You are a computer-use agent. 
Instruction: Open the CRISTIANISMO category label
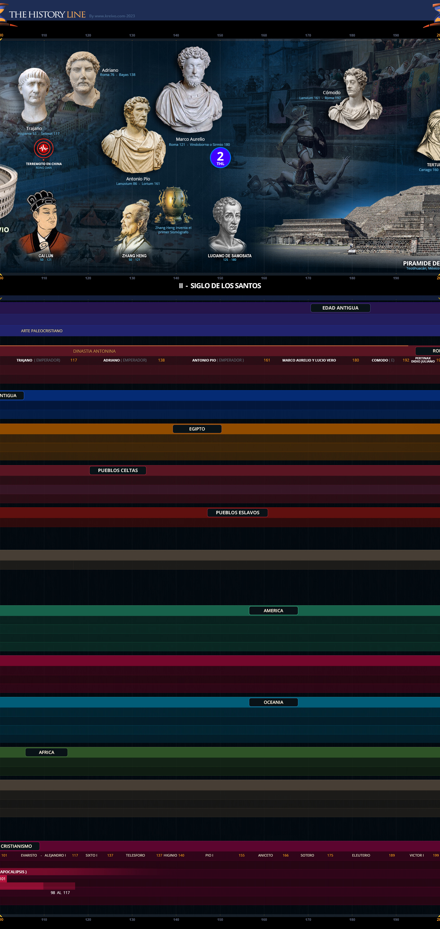[x=19, y=846]
